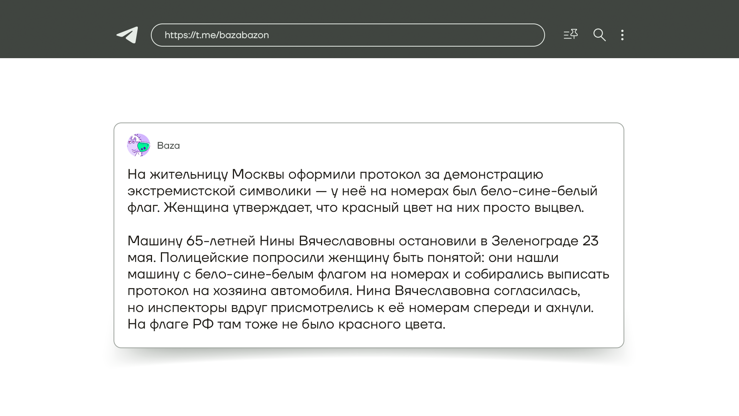
Task: Click 'РФ' in the last line
Action: [x=203, y=324]
